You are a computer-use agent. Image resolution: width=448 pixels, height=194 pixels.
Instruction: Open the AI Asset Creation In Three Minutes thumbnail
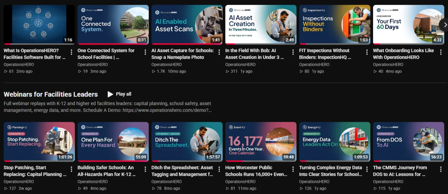(261, 25)
